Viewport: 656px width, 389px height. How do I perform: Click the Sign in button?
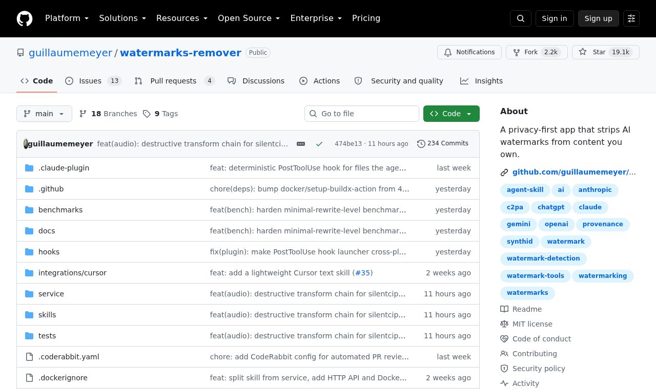(x=555, y=18)
